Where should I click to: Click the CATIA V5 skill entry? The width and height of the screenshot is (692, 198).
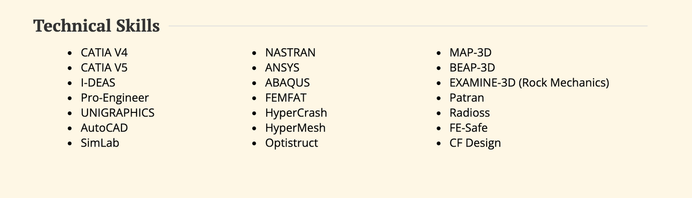click(x=104, y=68)
